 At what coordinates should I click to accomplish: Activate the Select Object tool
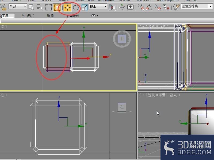(x=31, y=7)
